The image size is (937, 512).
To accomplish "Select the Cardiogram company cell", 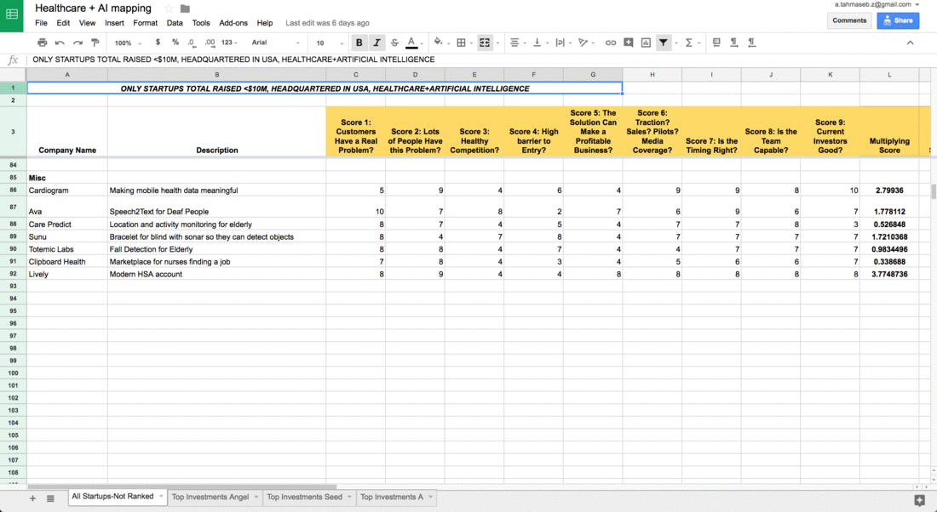I will tap(67, 191).
